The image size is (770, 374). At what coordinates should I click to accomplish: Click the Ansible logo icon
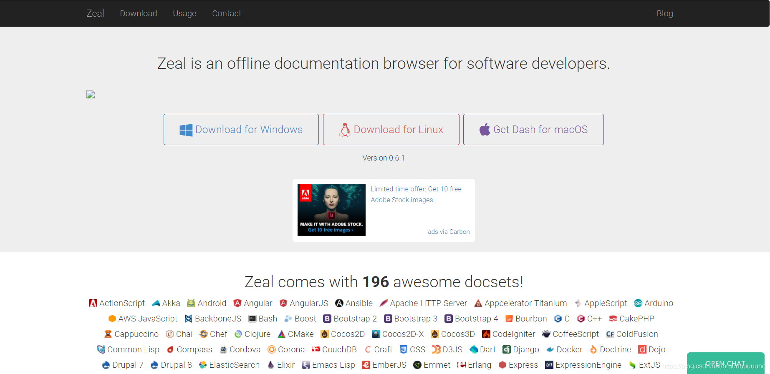(339, 303)
